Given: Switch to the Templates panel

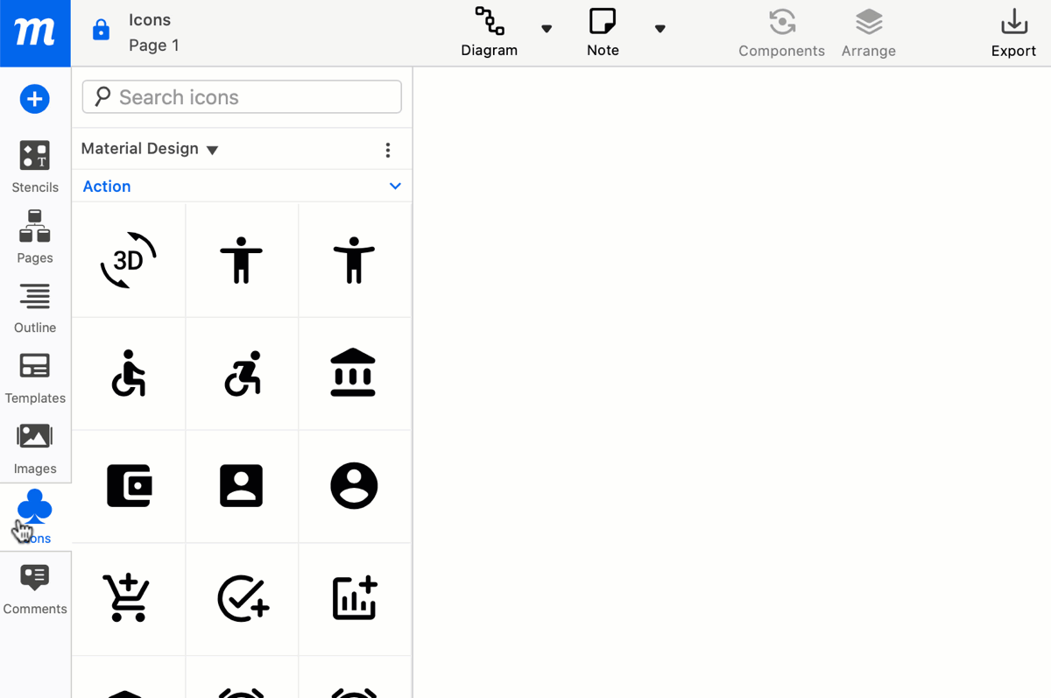Looking at the screenshot, I should pyautogui.click(x=35, y=377).
